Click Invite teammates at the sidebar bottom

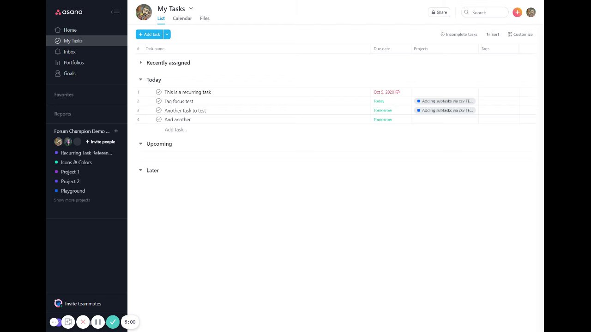[83, 303]
